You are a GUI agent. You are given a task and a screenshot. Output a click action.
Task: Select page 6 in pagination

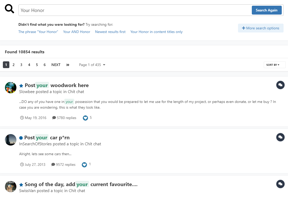click(45, 65)
